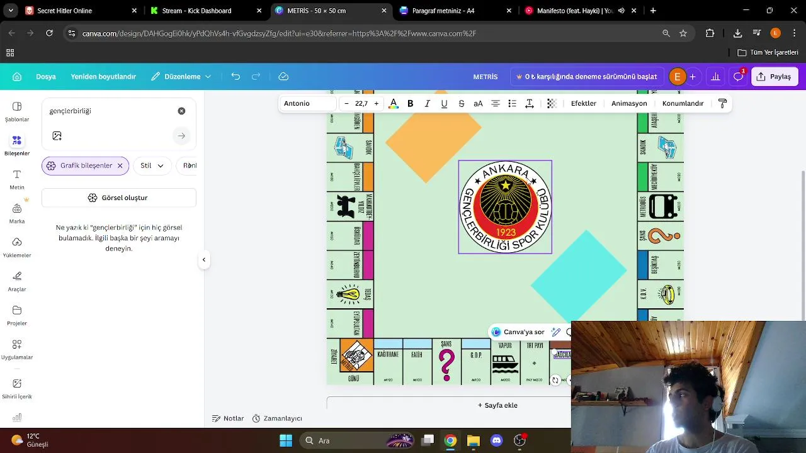Undo the last action
Image resolution: width=806 pixels, height=453 pixels.
(236, 77)
